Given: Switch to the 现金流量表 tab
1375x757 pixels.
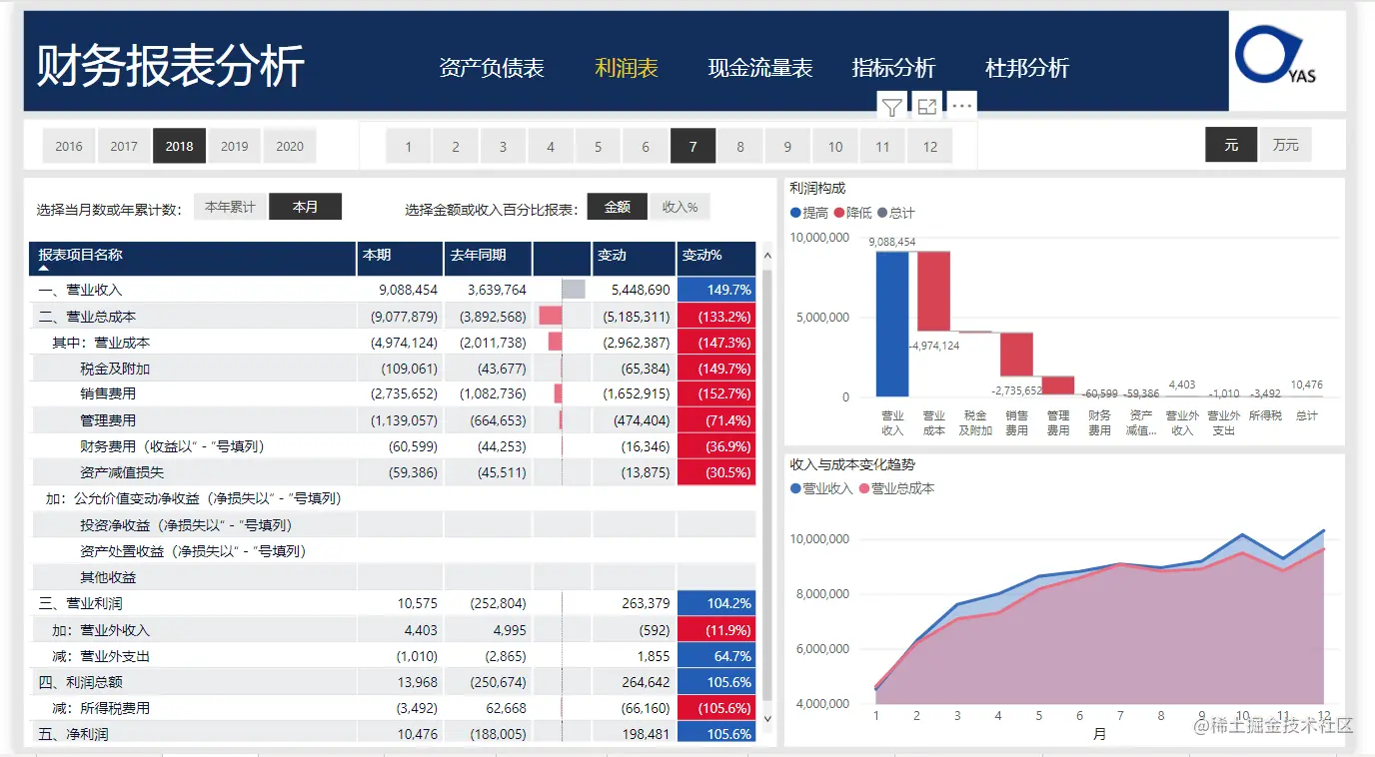Looking at the screenshot, I should pos(760,68).
